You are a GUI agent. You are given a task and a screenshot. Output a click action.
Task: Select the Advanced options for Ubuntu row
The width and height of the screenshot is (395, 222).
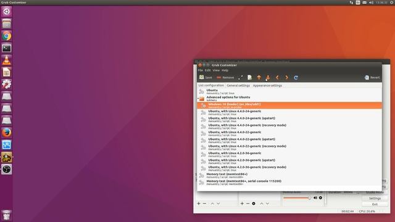pos(289,99)
